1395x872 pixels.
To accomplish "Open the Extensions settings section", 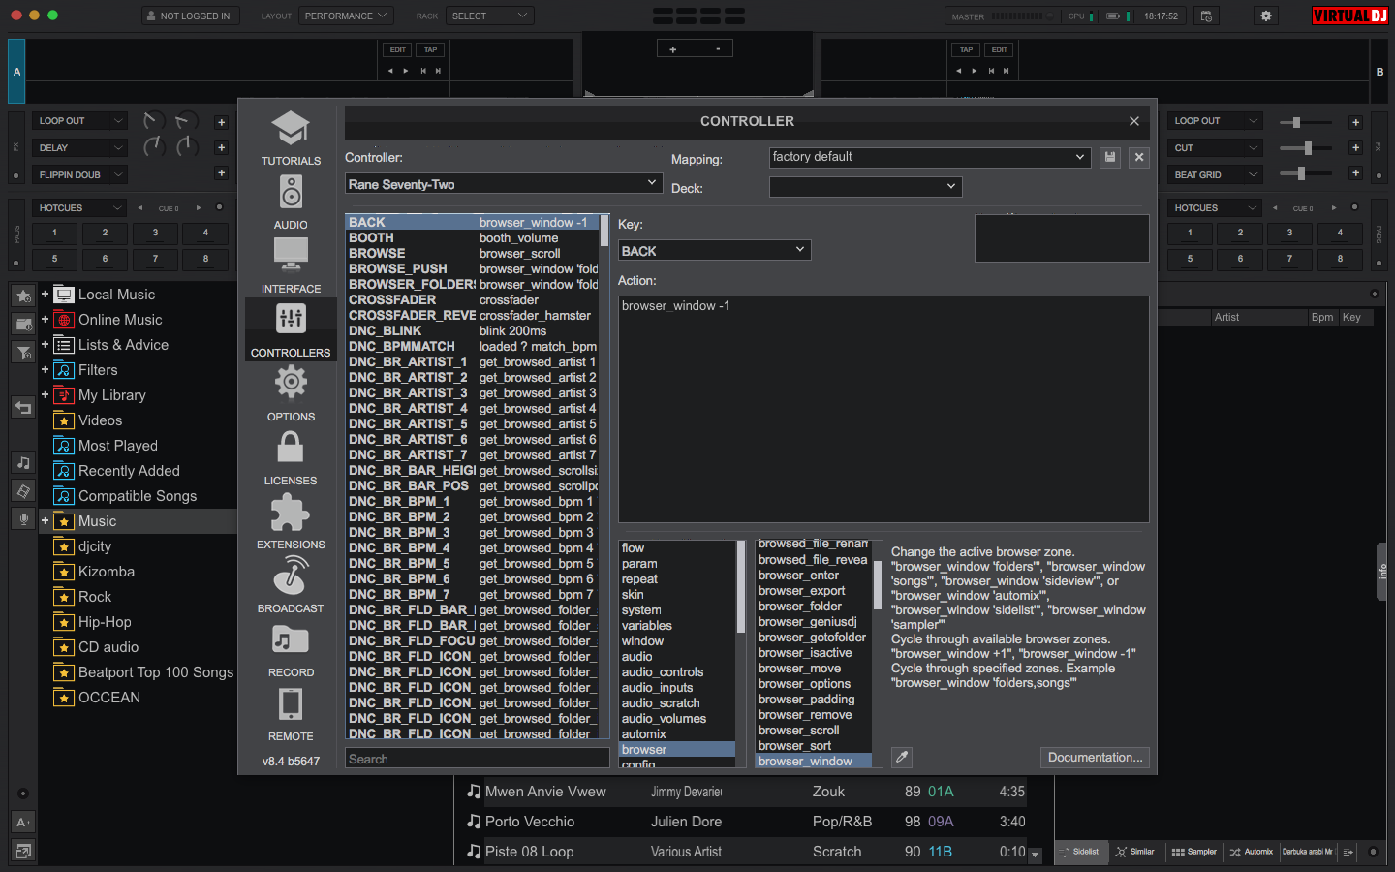I will tap(291, 523).
